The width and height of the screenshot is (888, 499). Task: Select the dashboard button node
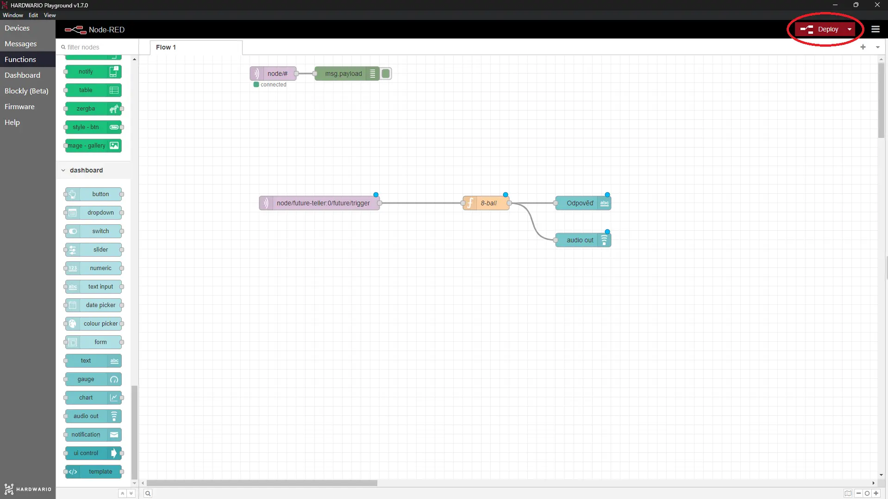click(93, 194)
